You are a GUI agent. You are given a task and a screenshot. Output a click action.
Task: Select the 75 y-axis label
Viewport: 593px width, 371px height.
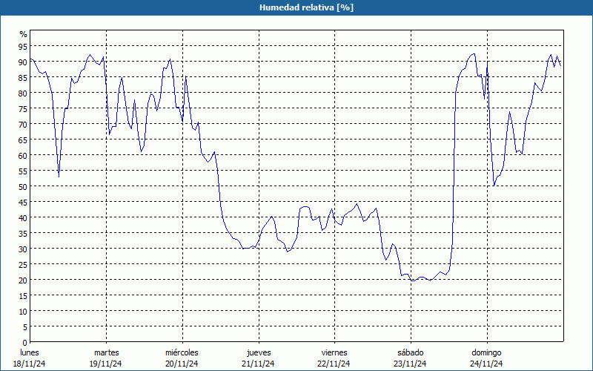pyautogui.click(x=24, y=108)
